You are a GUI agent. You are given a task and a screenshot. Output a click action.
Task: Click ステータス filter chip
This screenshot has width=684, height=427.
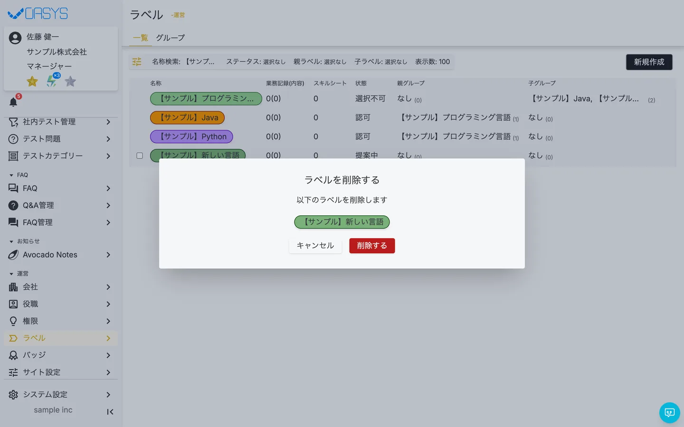[x=256, y=62]
